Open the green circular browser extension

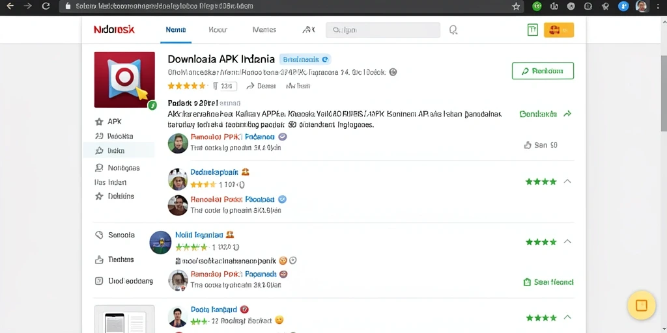tap(537, 7)
